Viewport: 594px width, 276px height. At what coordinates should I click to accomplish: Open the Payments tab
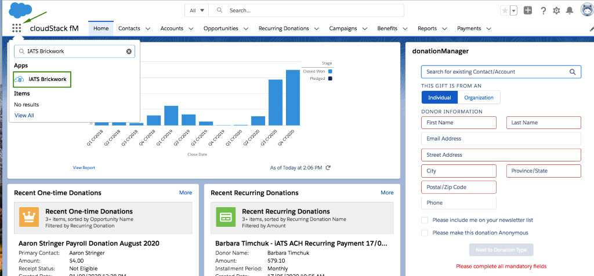tap(469, 28)
